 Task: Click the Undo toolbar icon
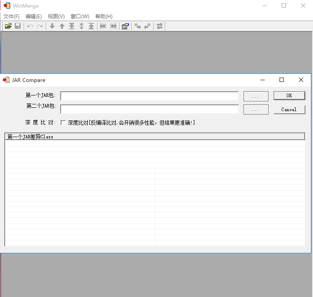30,26
